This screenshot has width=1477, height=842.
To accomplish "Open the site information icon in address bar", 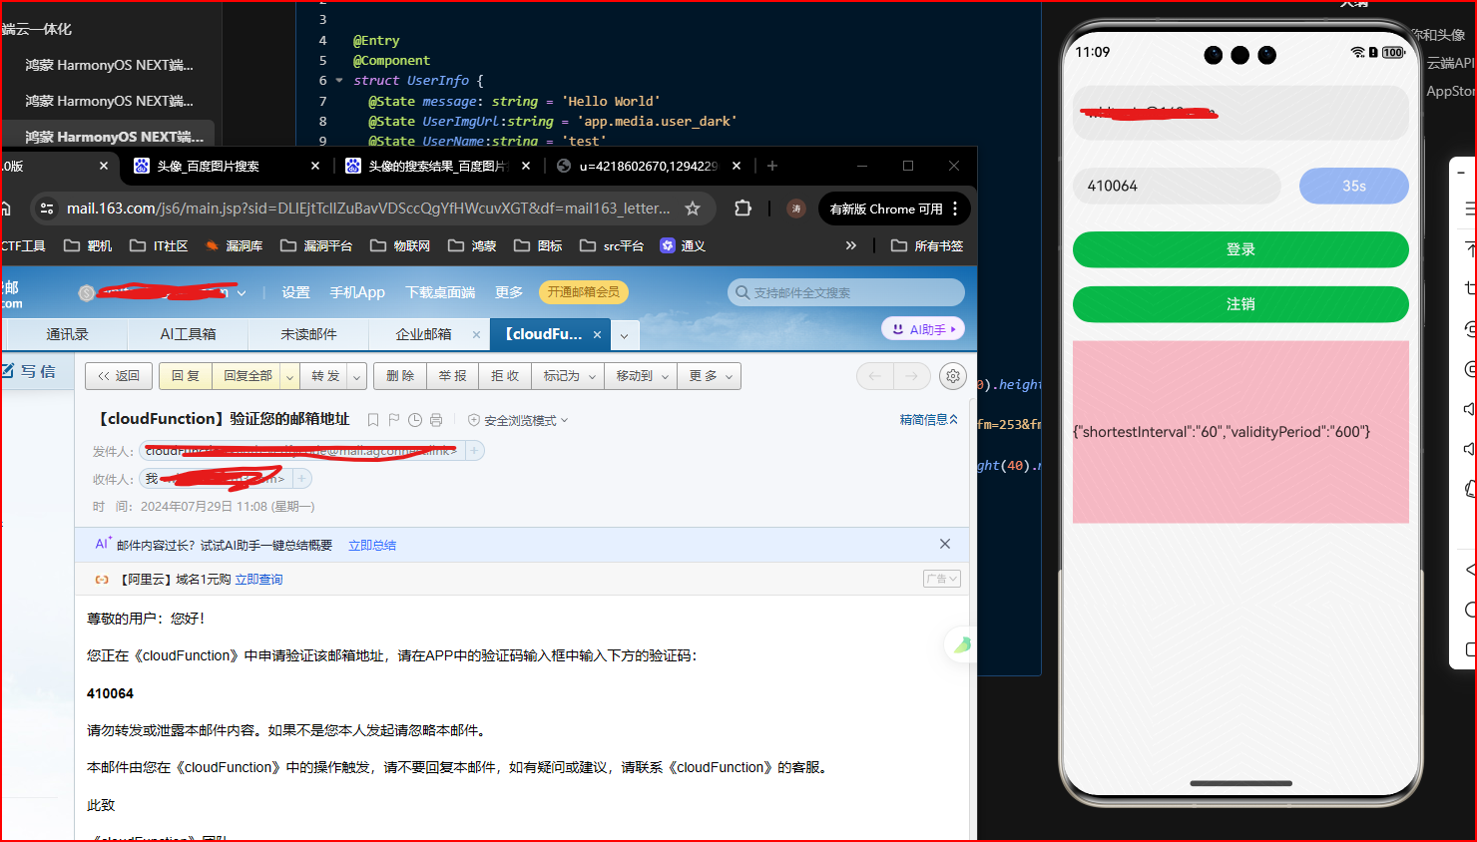I will 46,209.
